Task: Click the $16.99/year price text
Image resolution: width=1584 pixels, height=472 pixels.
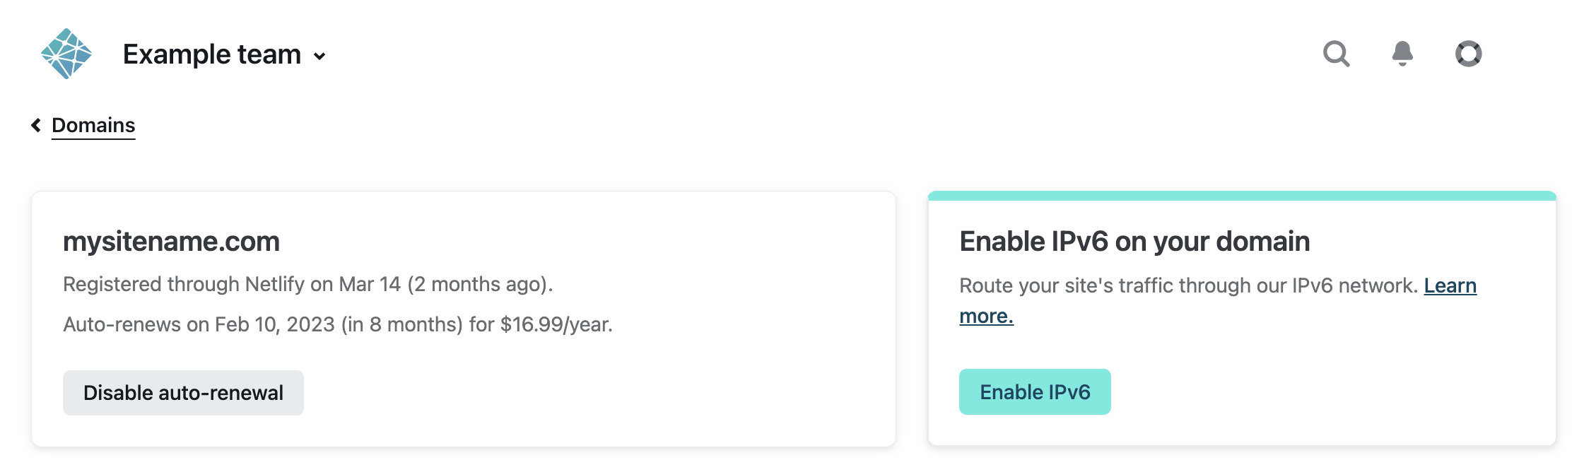Action: point(556,324)
